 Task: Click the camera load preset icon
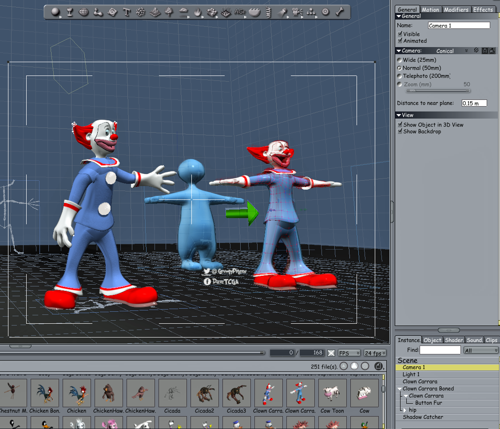pyautogui.click(x=492, y=51)
